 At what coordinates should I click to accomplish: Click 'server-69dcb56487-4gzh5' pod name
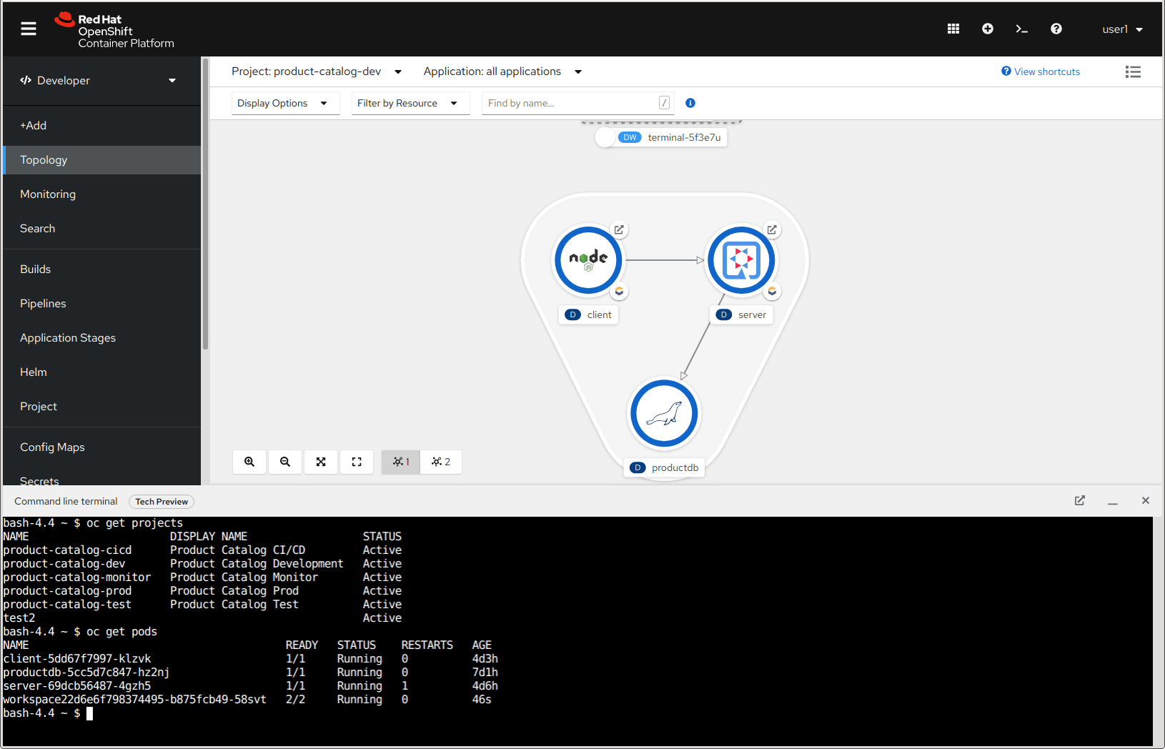(x=77, y=686)
